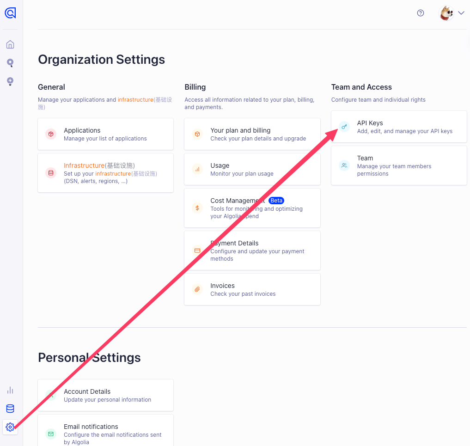Image resolution: width=470 pixels, height=446 pixels.
Task: Click the help question mark icon
Action: (x=421, y=13)
